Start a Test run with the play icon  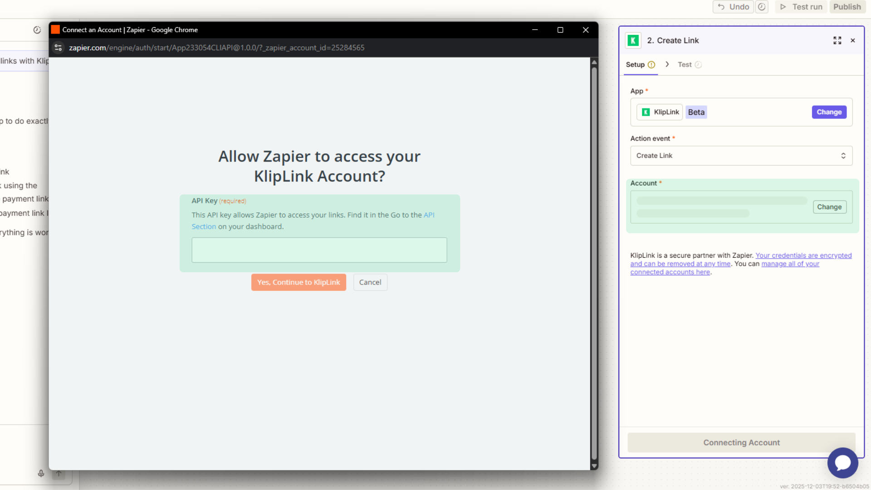[783, 7]
